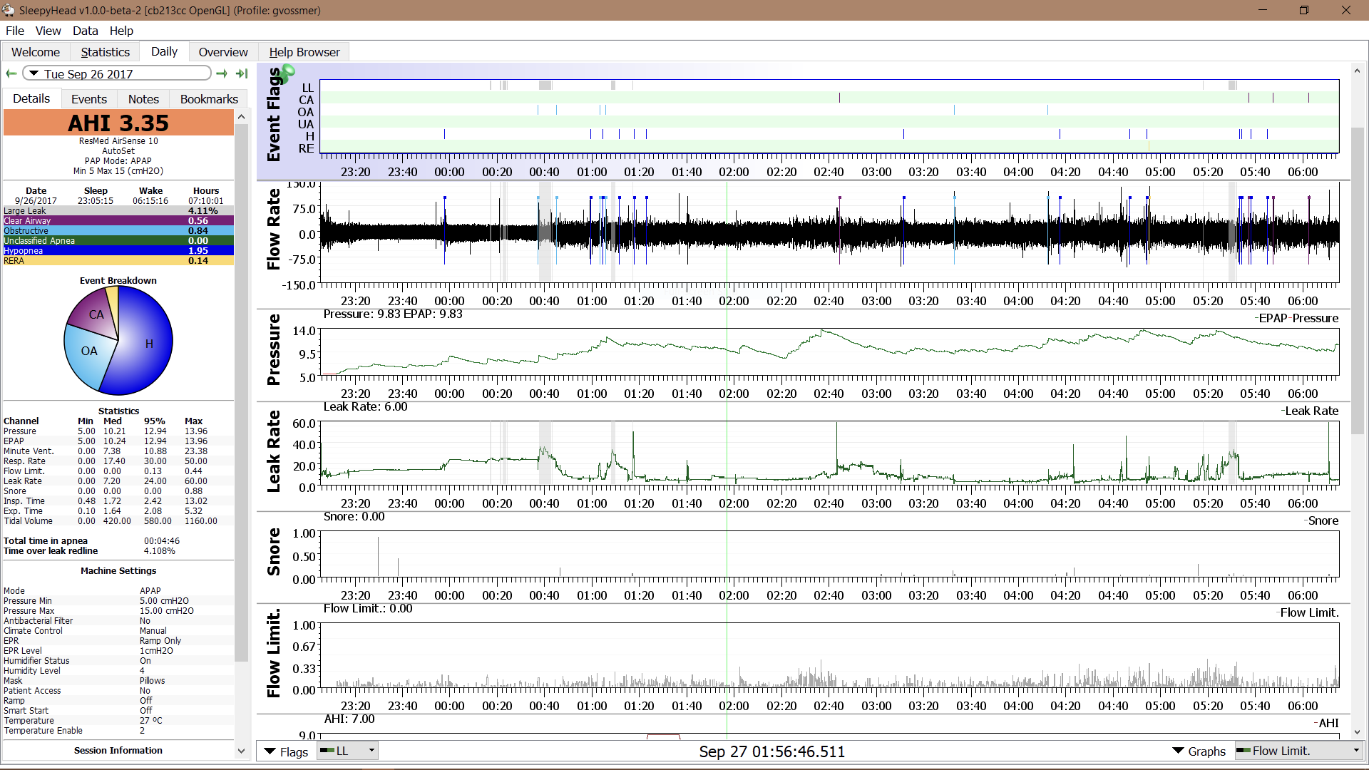Viewport: 1369px width, 770px height.
Task: Open the Data menu
Action: [x=85, y=31]
